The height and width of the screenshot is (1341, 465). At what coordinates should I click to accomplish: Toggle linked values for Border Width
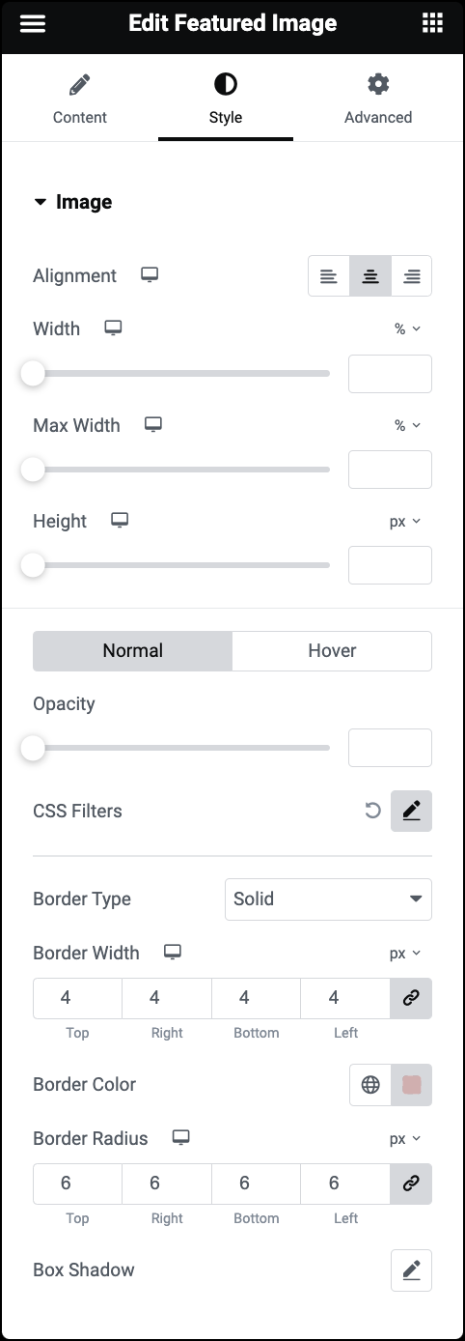click(x=411, y=998)
